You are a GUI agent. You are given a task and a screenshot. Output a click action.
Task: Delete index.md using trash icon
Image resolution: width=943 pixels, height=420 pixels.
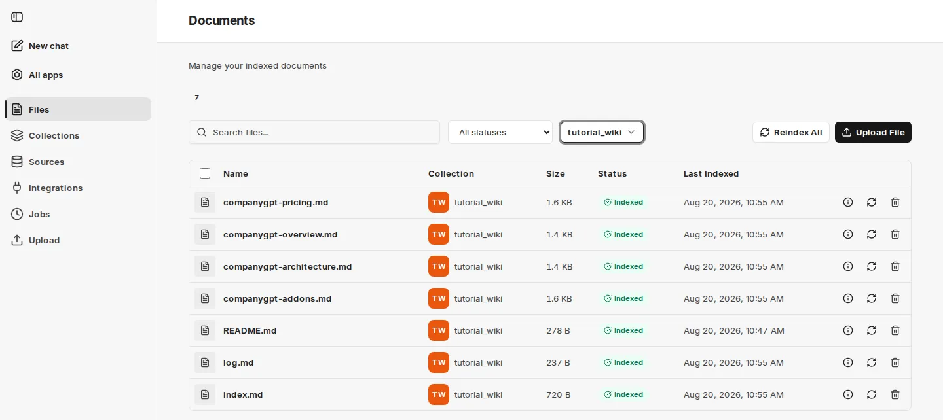pos(895,394)
